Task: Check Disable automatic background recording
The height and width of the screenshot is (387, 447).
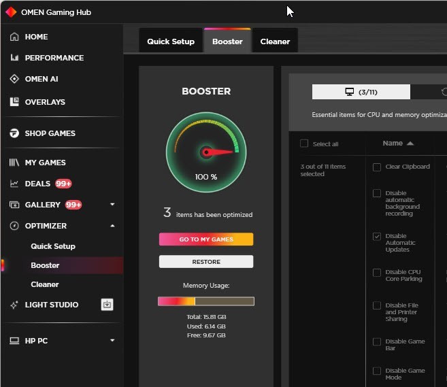Action: (x=377, y=193)
